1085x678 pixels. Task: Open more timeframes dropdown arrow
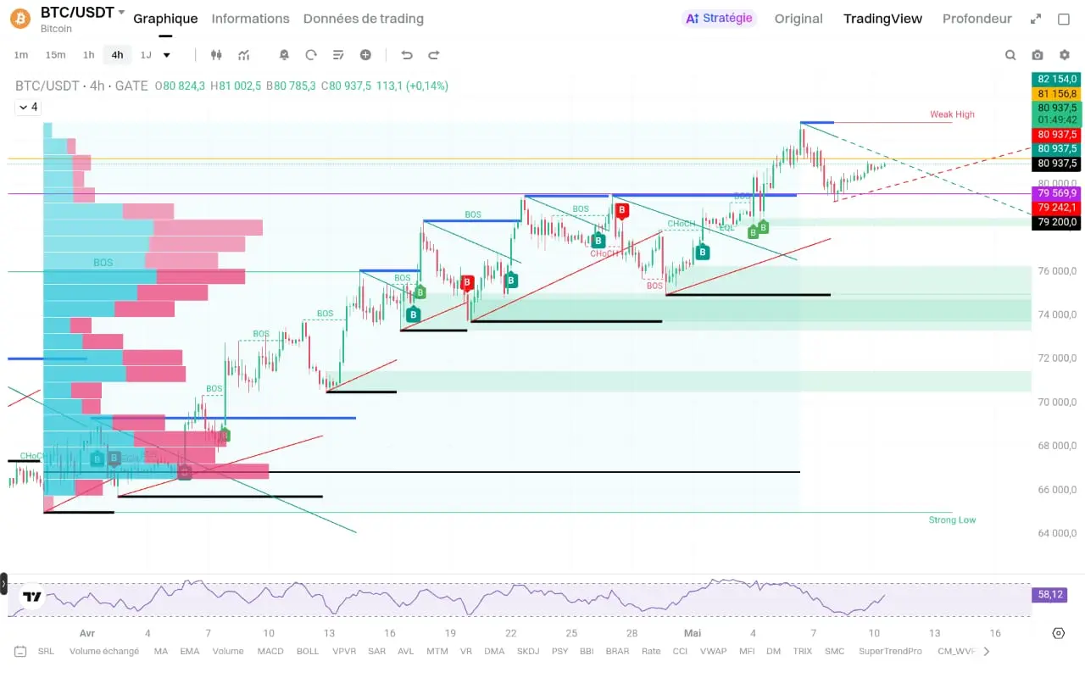pyautogui.click(x=167, y=55)
